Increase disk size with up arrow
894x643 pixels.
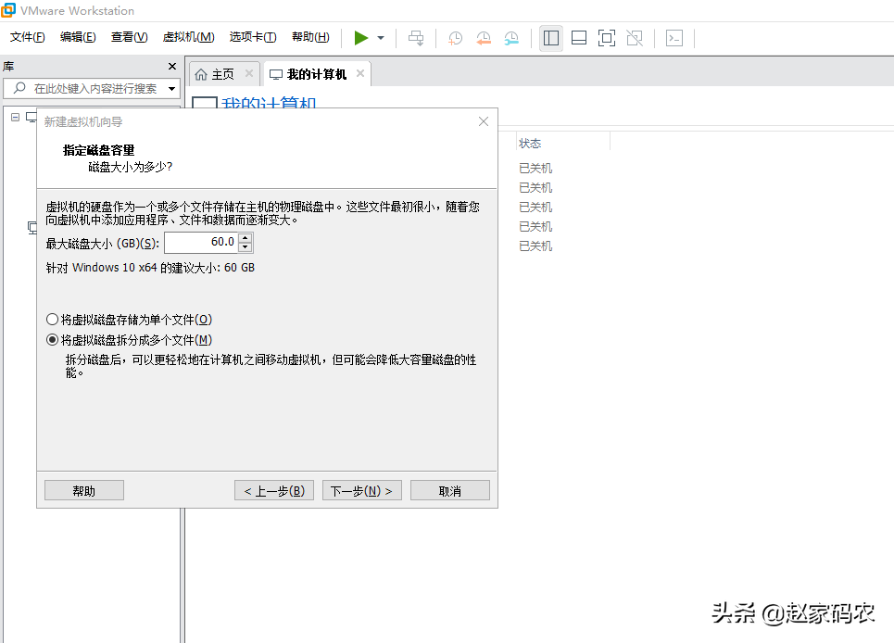[x=246, y=238]
